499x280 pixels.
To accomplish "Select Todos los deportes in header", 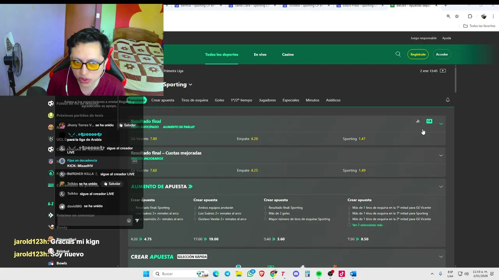I will (221, 54).
